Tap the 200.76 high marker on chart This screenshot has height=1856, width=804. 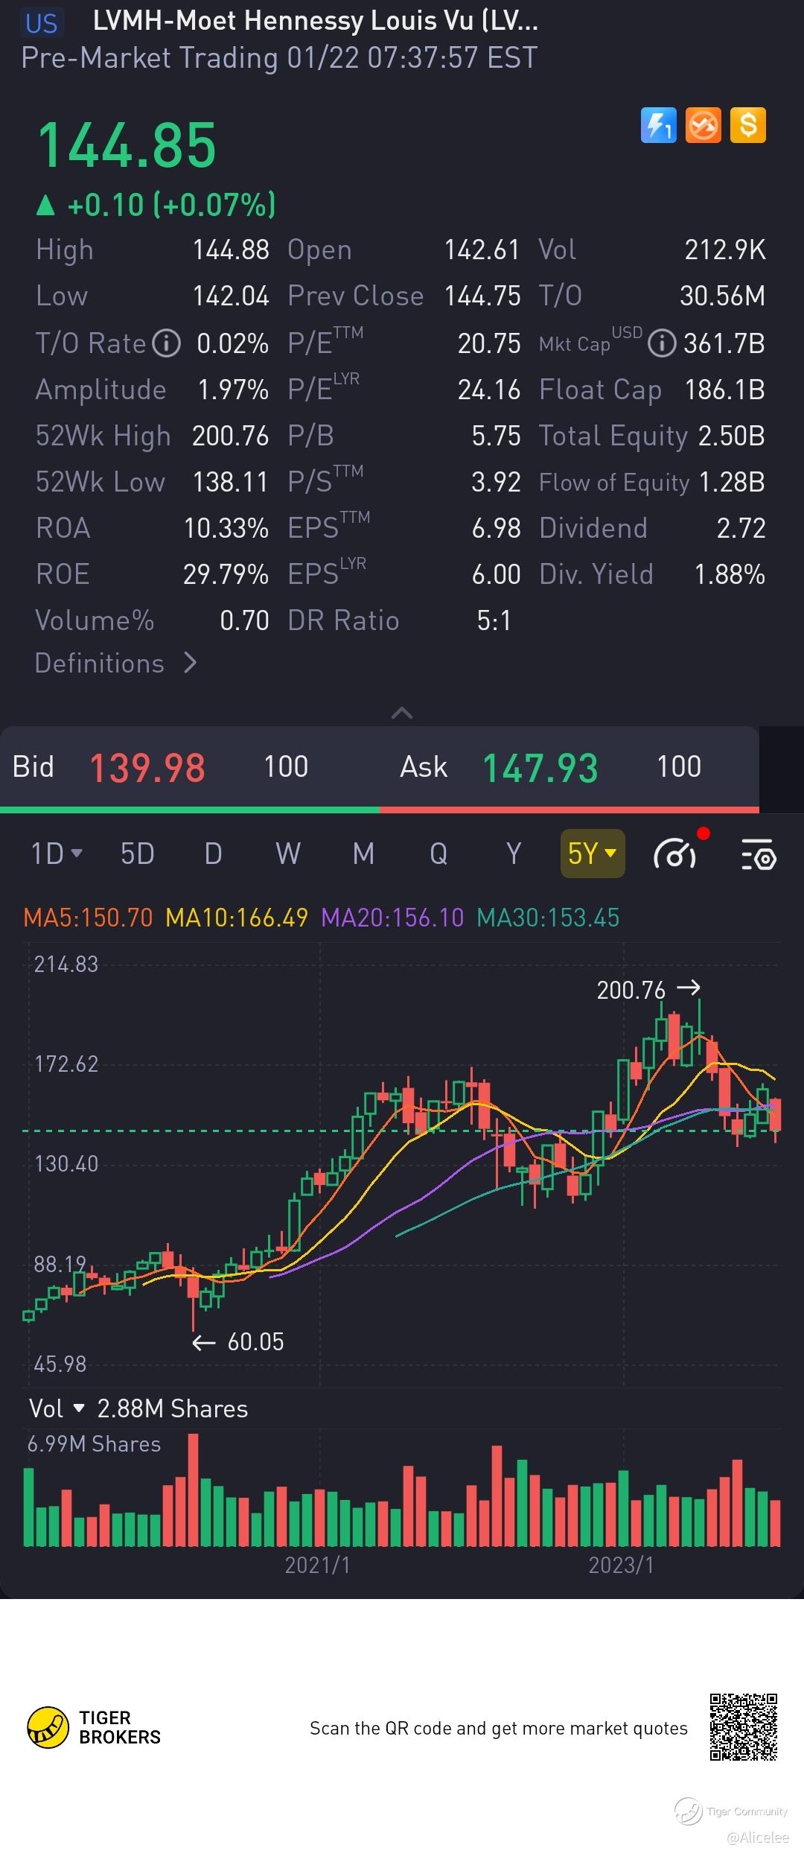[648, 990]
